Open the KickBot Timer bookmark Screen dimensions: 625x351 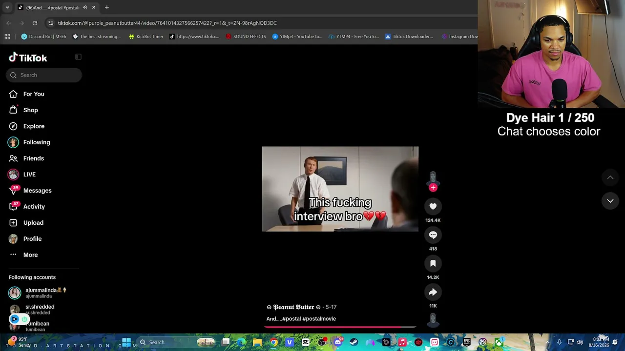click(x=146, y=37)
